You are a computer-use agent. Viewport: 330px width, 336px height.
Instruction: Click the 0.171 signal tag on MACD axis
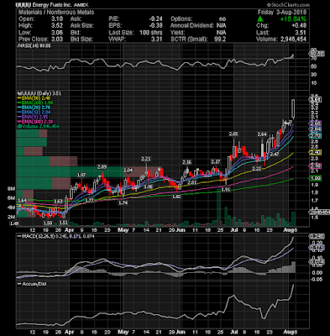coord(317,248)
